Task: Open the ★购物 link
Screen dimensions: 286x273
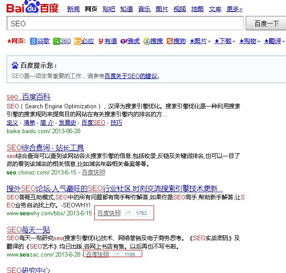Action: click(248, 41)
